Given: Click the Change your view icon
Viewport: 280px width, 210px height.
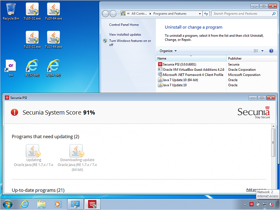Looking at the screenshot, I should 256,51.
